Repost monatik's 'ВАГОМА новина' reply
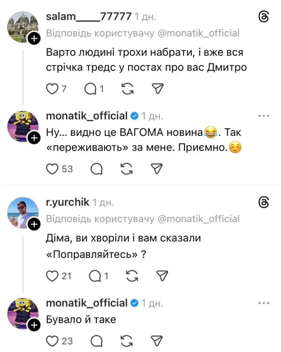Screen dimensions: 281x352 127,168
